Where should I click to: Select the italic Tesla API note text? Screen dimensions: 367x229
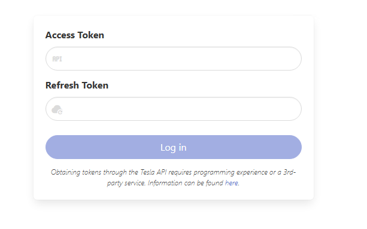174,178
